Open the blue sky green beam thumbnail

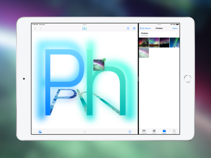tap(175, 42)
